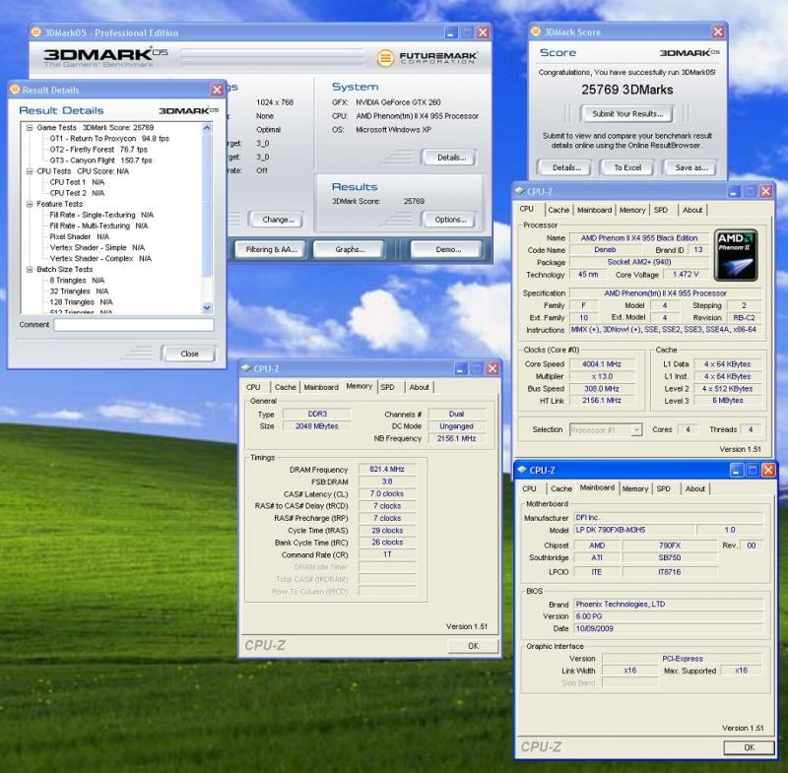This screenshot has height=773, width=788.
Task: Open the Memory tab in the CPU-Z processor window
Action: (631, 210)
